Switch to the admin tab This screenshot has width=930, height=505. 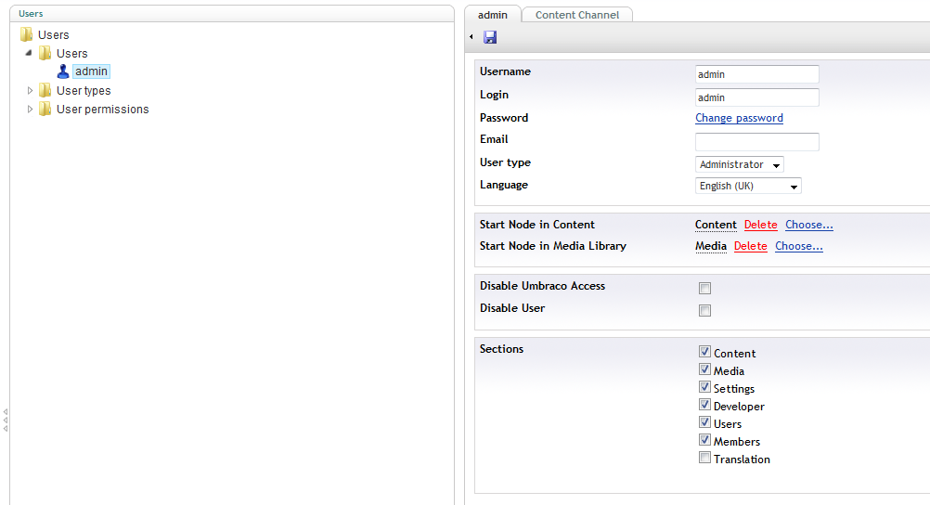(x=492, y=14)
